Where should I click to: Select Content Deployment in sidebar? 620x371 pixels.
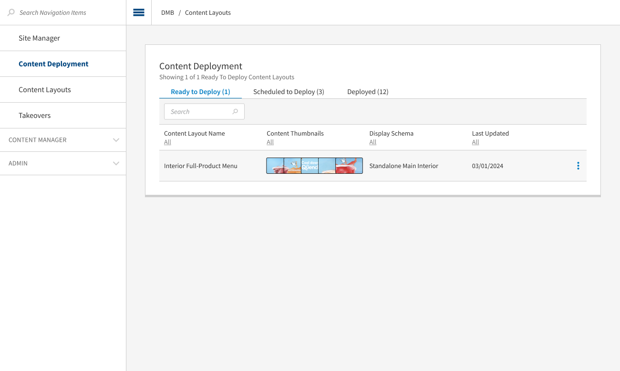pyautogui.click(x=63, y=64)
